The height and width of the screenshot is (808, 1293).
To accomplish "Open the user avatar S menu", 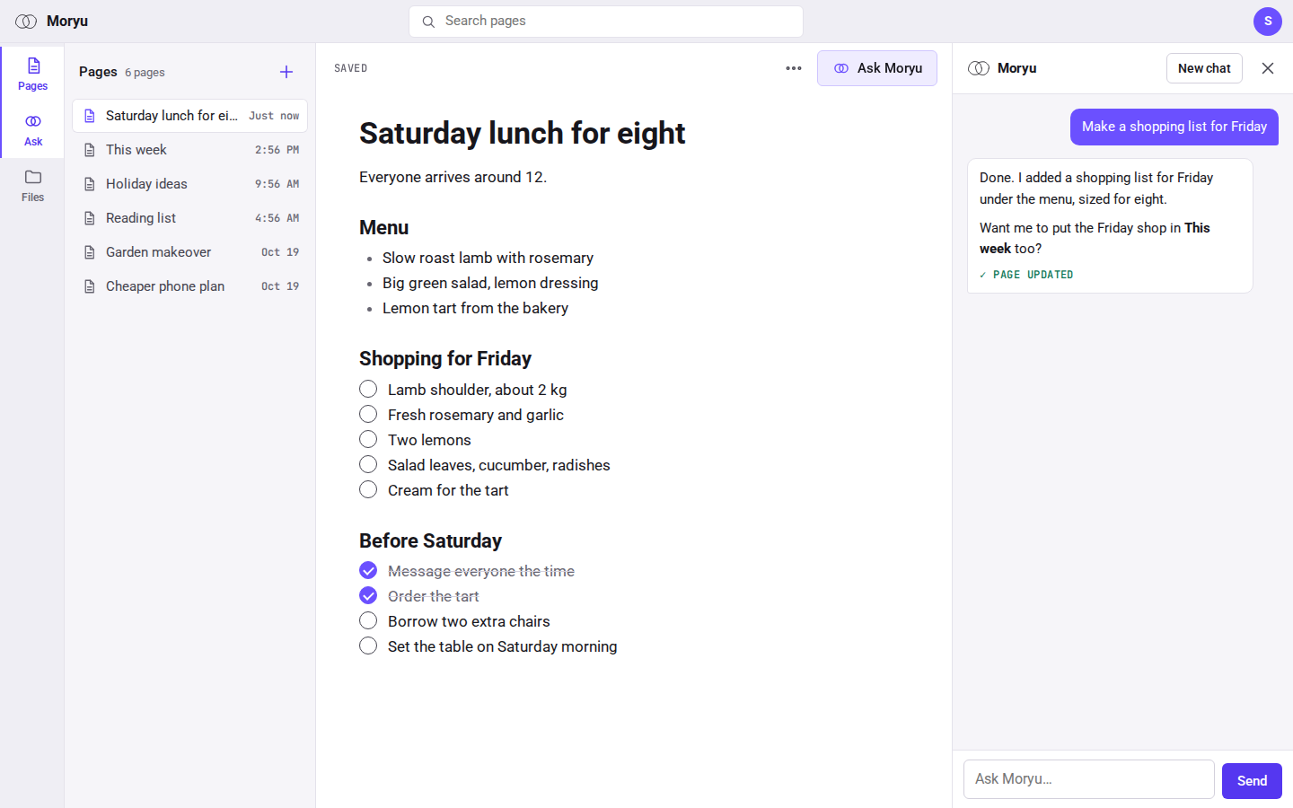I will 1268,21.
